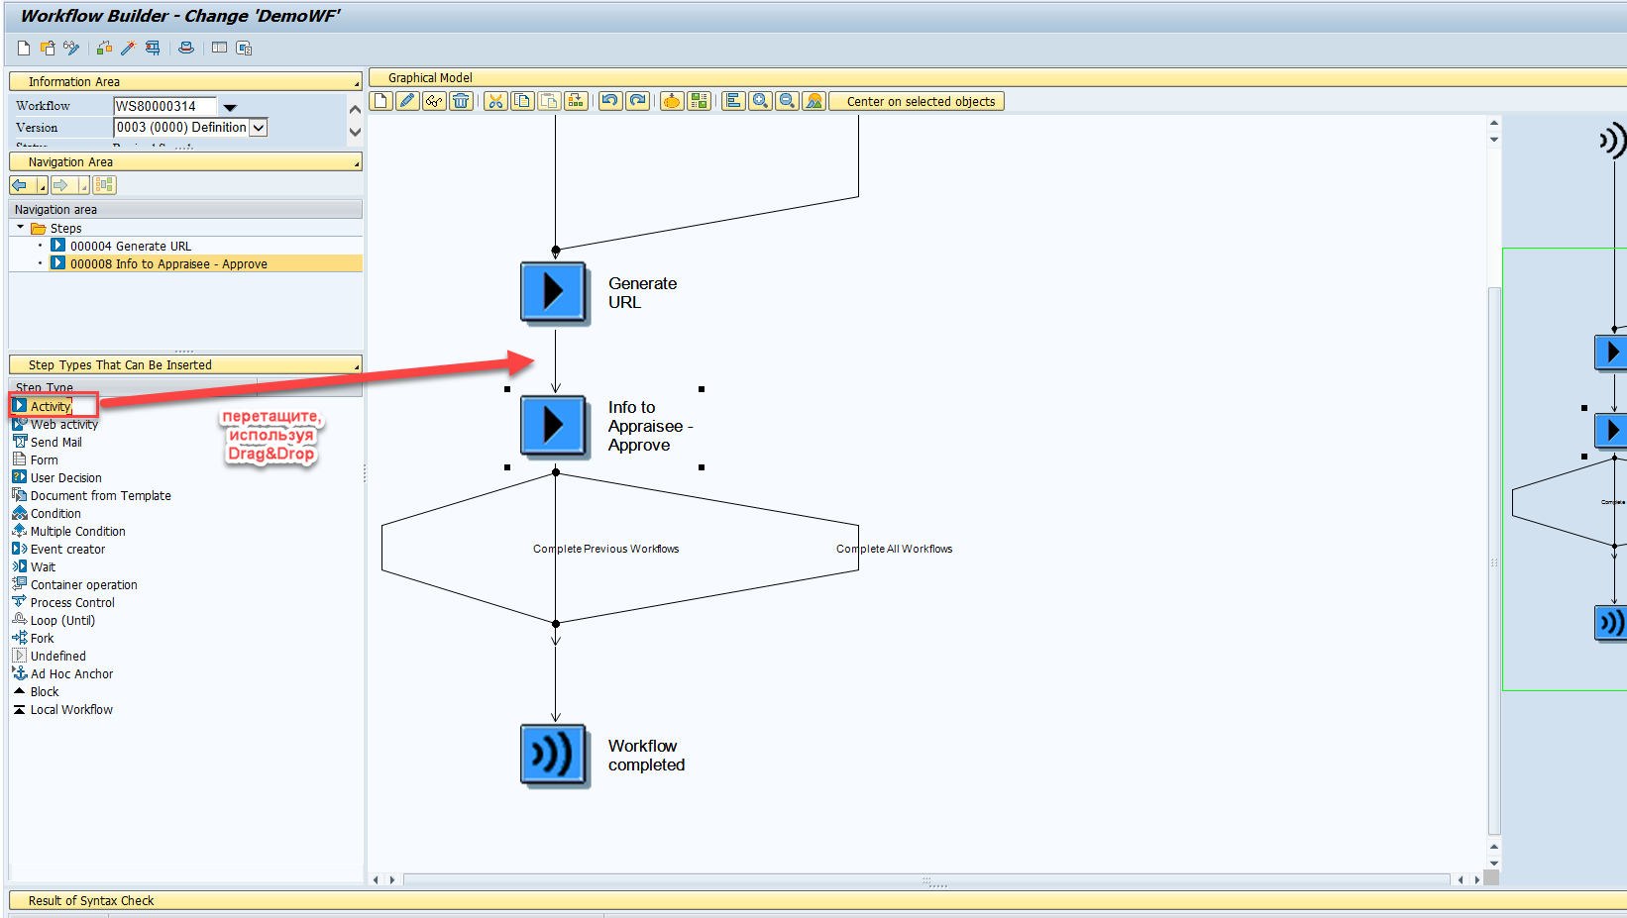The width and height of the screenshot is (1627, 918).
Task: Open Step Types That Can Be Inserted header menu
Action: click(356, 368)
